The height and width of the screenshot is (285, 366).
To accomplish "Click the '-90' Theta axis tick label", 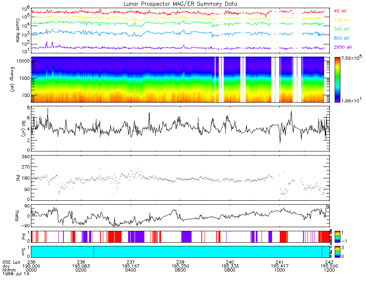I will pyautogui.click(x=25, y=226).
